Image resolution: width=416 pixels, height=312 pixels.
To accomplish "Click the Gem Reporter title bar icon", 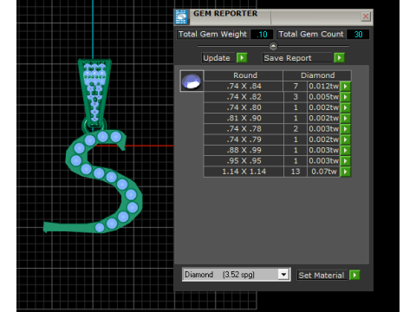I will (181, 17).
